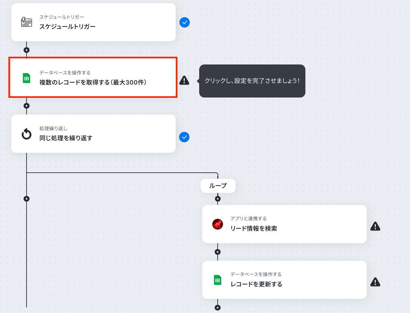Click the schedule trigger calendar icon
Viewport: 410px width, 313px height.
(x=27, y=22)
